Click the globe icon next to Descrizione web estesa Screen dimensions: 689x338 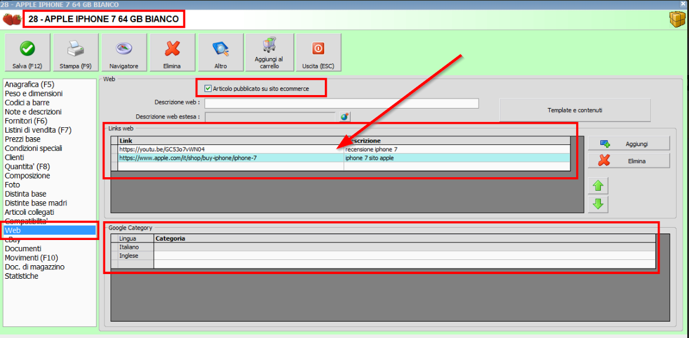click(344, 117)
